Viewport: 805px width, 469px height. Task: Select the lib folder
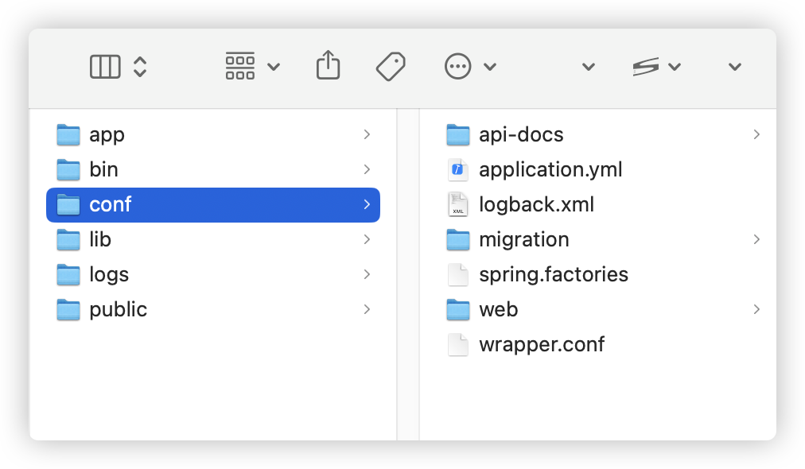click(x=100, y=239)
